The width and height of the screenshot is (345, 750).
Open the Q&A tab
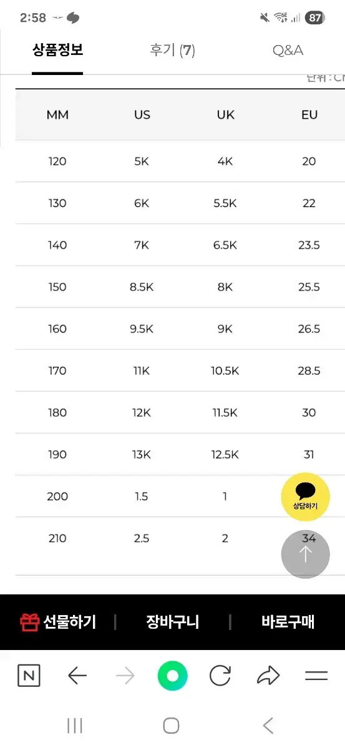288,51
